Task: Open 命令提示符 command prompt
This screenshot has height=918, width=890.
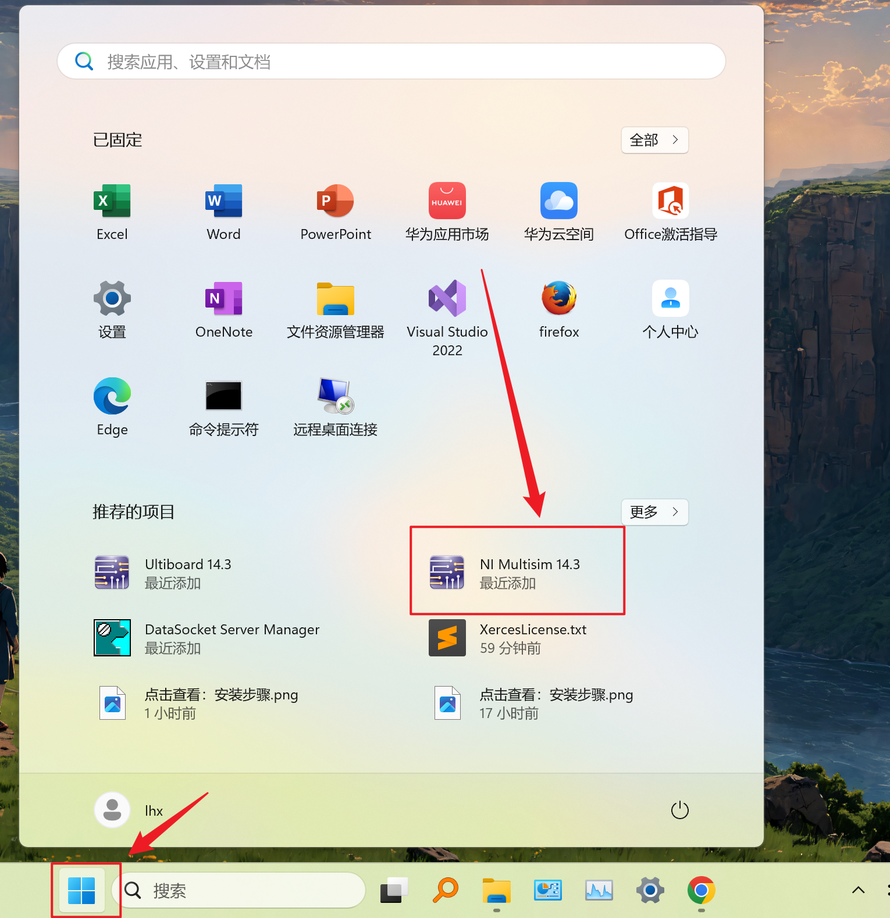Action: [224, 408]
